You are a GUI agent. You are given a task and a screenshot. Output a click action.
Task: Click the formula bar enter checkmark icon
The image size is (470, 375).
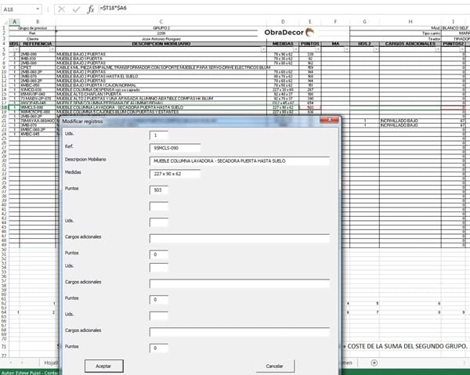pos(75,9)
